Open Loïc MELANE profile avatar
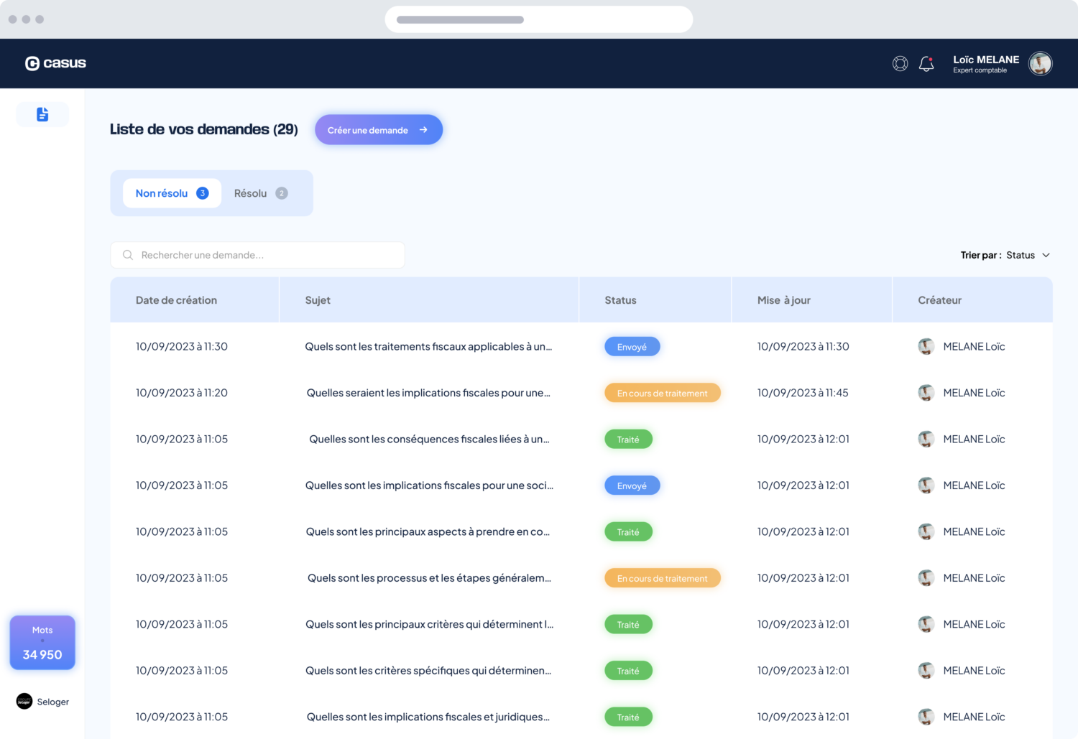Viewport: 1078px width, 739px height. (x=1040, y=64)
